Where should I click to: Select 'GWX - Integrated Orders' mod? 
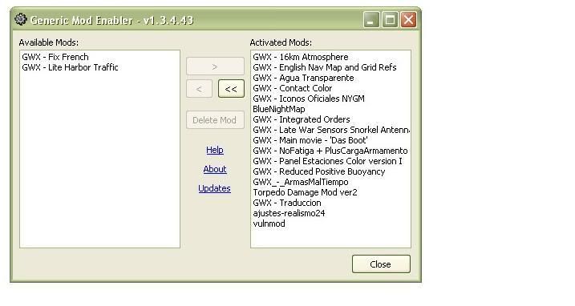click(302, 119)
